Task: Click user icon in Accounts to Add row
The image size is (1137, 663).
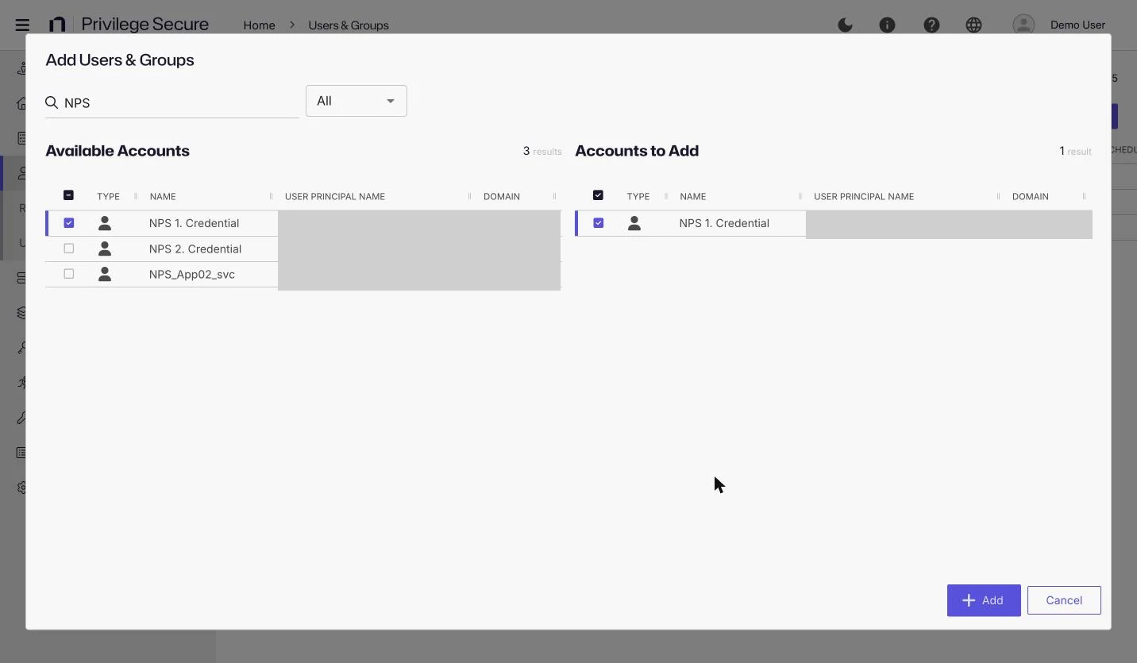Action: click(x=634, y=223)
